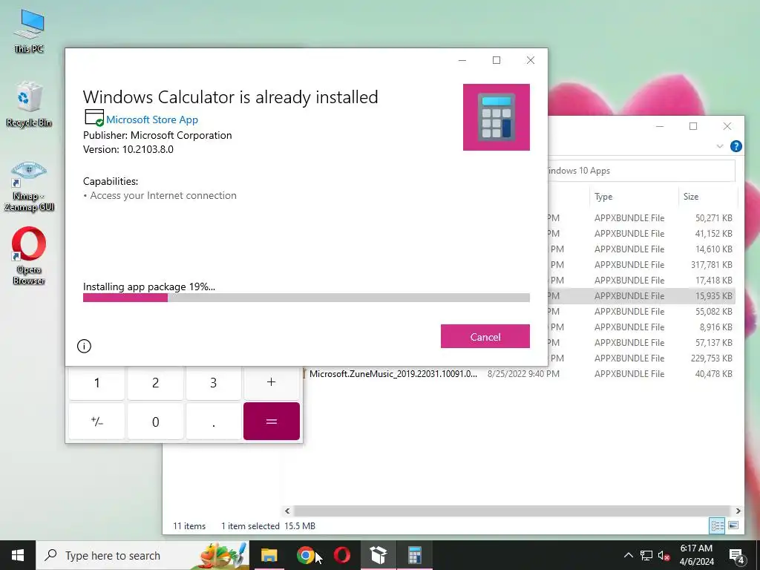
Task: Select the 8,916 KB file row
Action: [x=641, y=327]
